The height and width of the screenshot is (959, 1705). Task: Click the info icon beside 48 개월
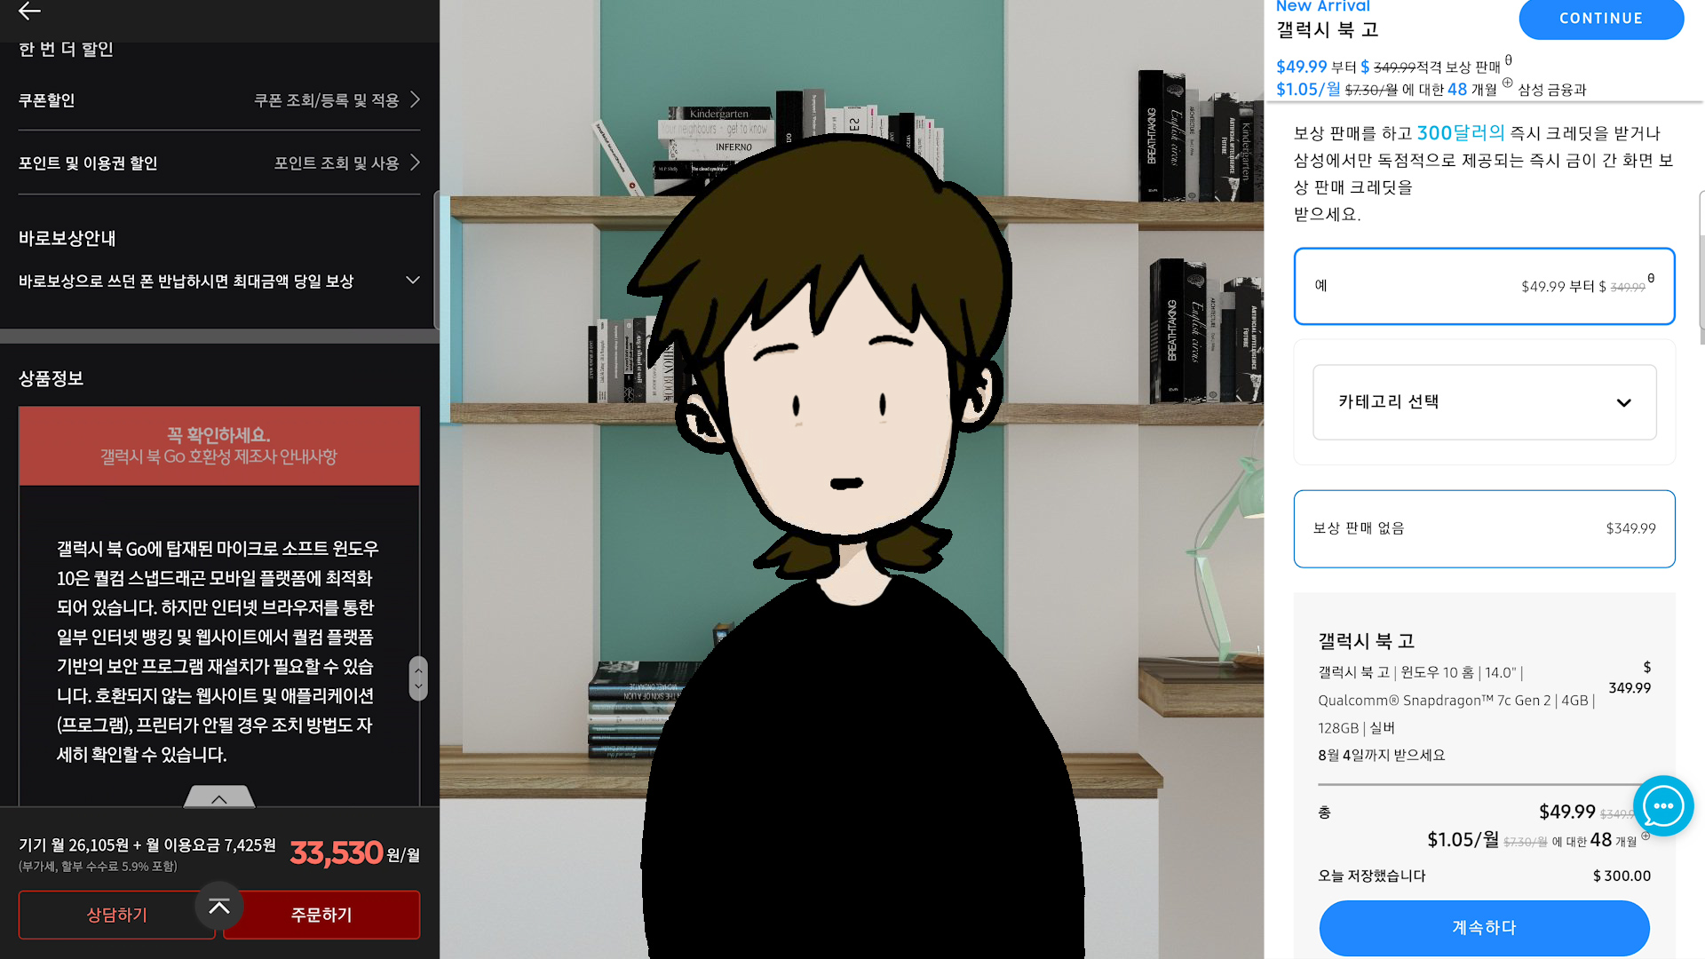pos(1507,83)
